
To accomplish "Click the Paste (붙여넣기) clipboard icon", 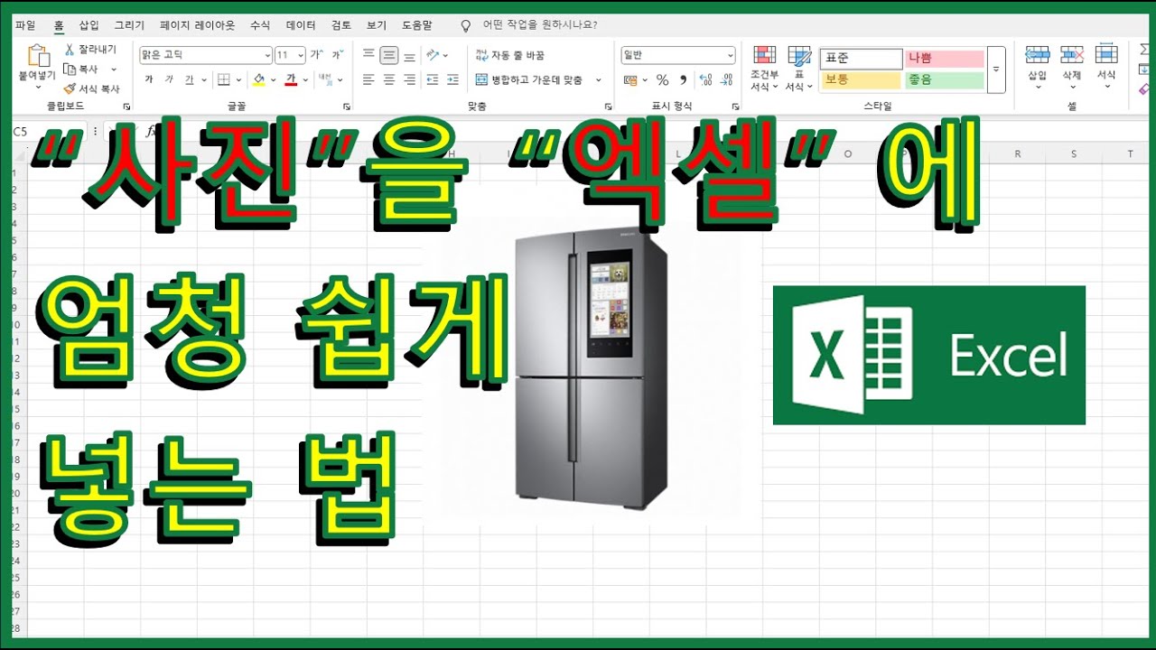I will pyautogui.click(x=38, y=57).
